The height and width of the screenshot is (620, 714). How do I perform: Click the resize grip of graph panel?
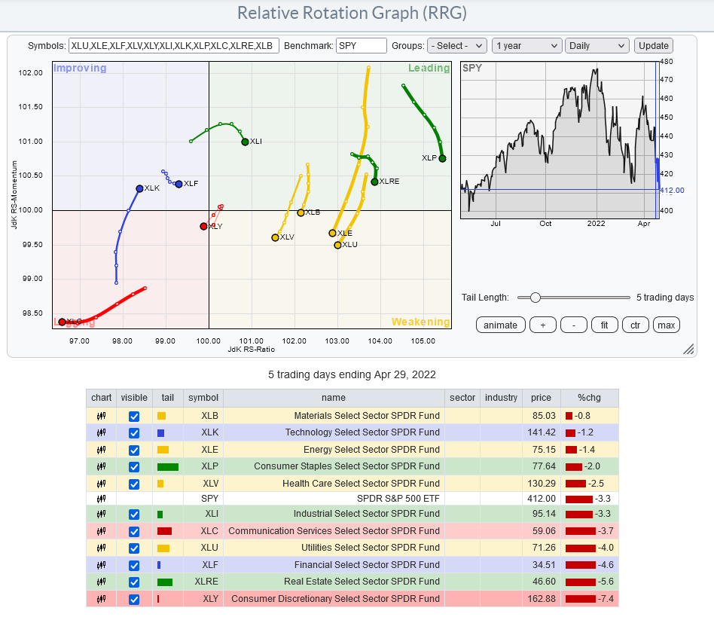click(688, 349)
